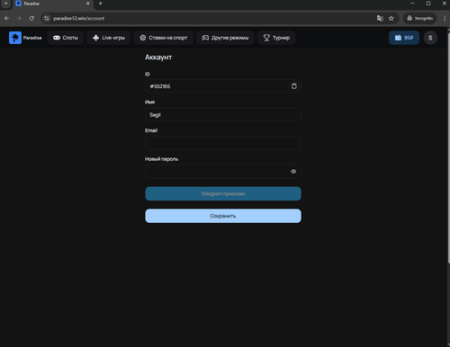Screen dimensions: 450x347
Task: Click the Email field label
Action: coord(151,130)
